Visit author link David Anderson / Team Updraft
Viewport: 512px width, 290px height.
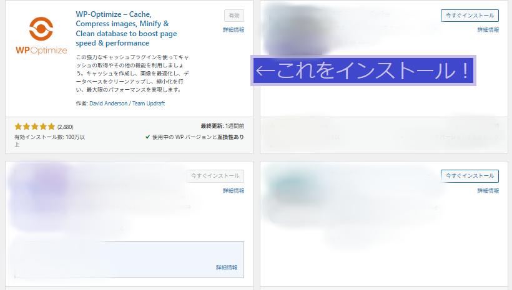(127, 104)
